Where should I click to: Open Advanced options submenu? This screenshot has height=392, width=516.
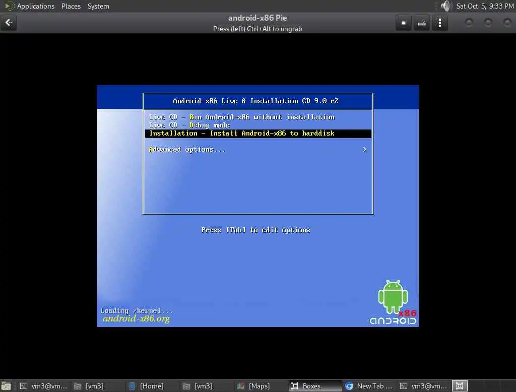pos(258,150)
